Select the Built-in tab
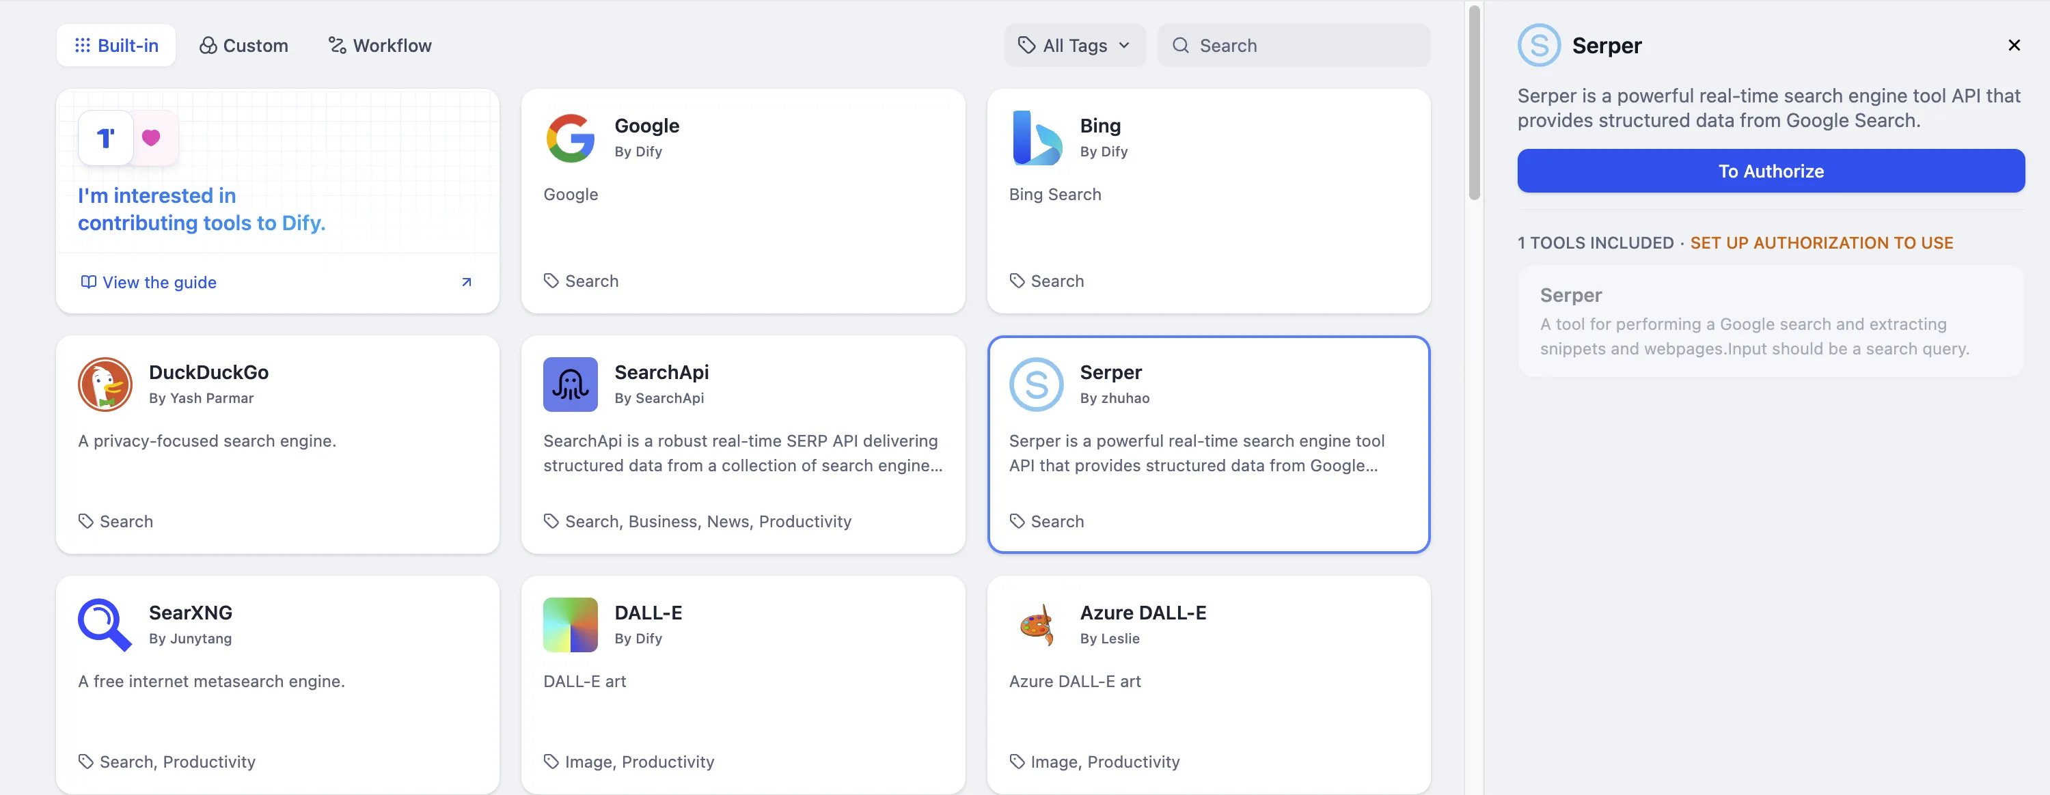The height and width of the screenshot is (795, 2050). click(x=116, y=45)
